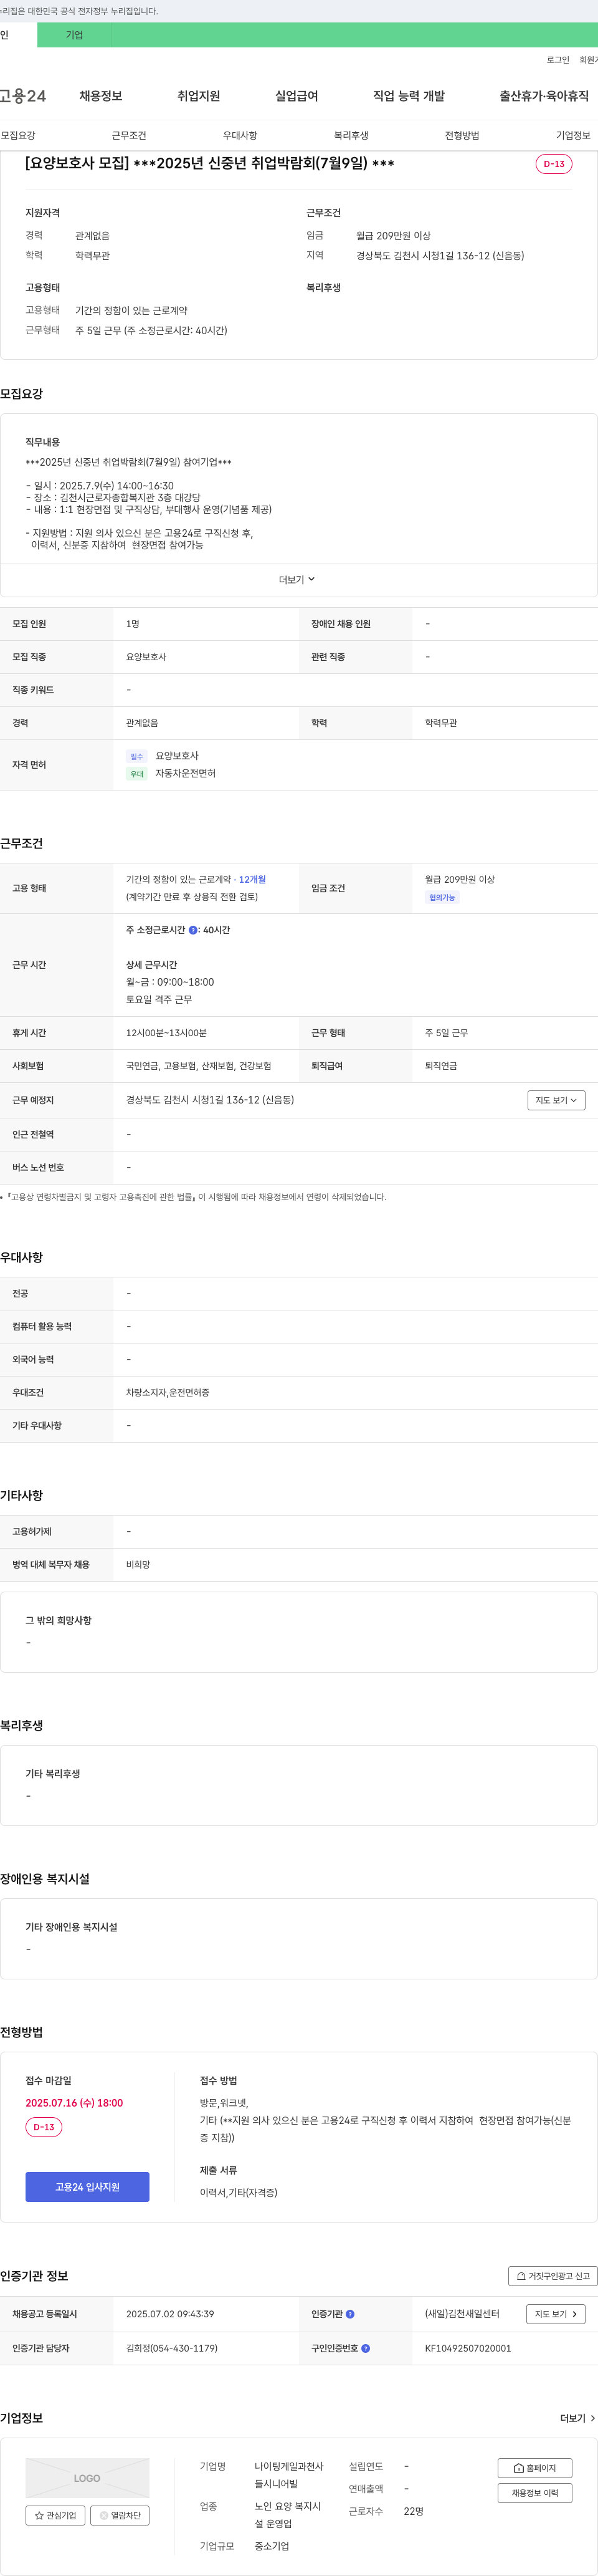Jump to the 모집요강 section tab
This screenshot has height=2576, width=598.
pos(18,135)
